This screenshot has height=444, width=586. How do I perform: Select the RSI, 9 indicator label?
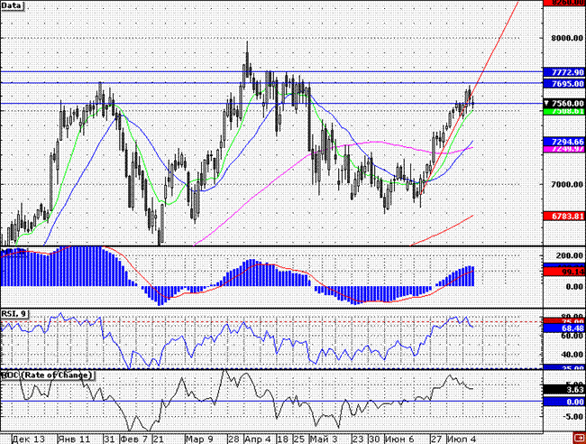click(15, 313)
